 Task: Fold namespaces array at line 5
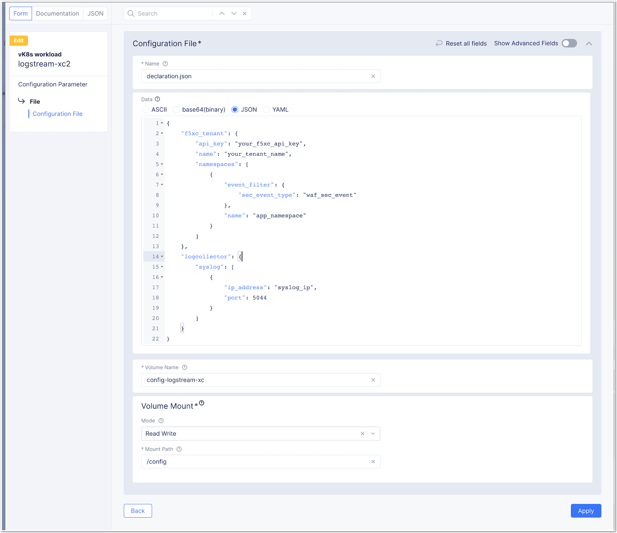coord(162,164)
